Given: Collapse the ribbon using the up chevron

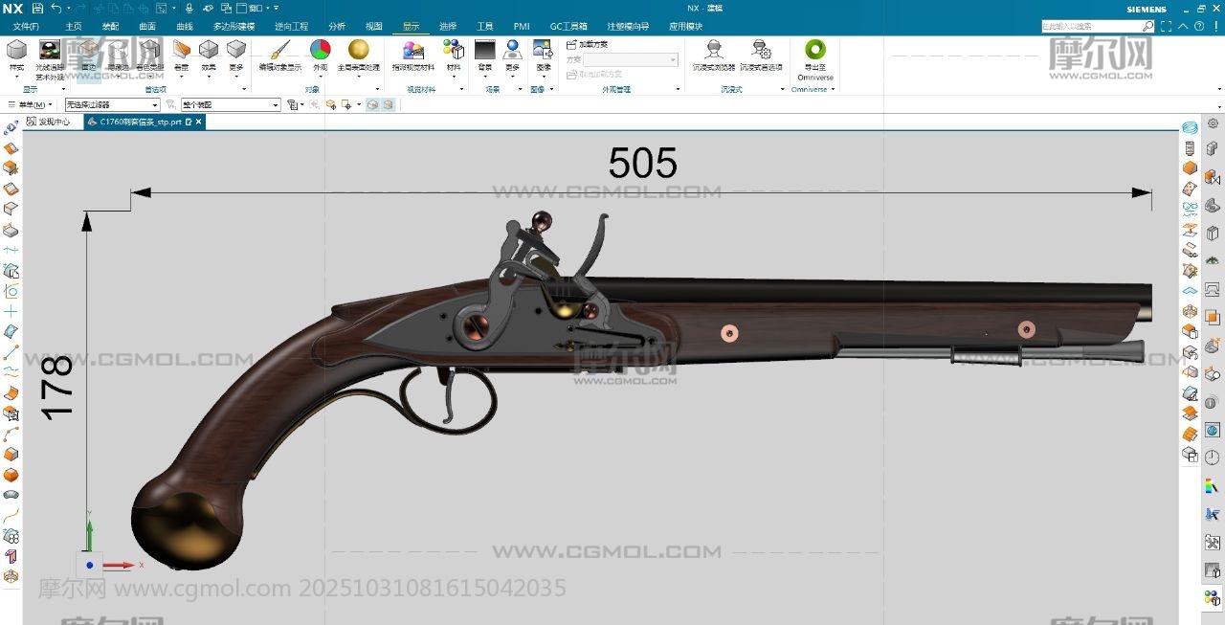Looking at the screenshot, I should (x=1185, y=27).
